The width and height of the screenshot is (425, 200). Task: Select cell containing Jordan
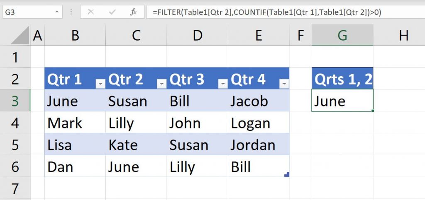(x=253, y=145)
